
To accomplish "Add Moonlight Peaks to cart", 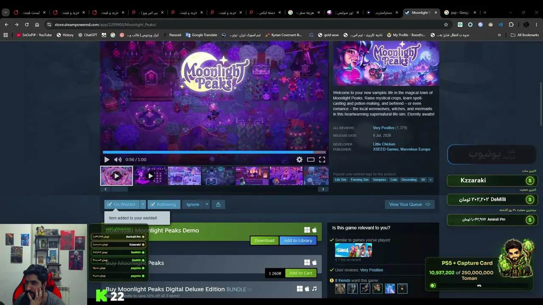I will click(301, 273).
